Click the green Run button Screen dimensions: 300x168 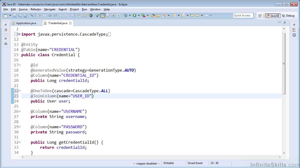[x=135, y=15]
